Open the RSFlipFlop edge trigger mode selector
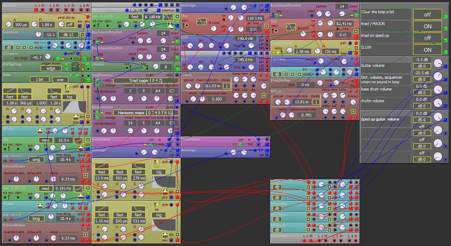The image size is (451, 246). [51, 69]
